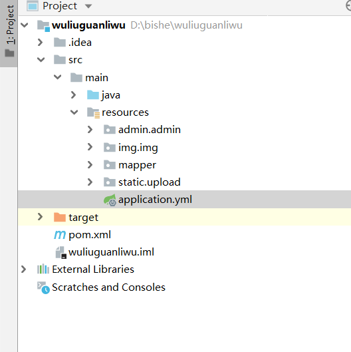Viewport: 351px width, 352px height.
Task: Click the Spring leaf icon of application.yml
Action: (x=110, y=200)
